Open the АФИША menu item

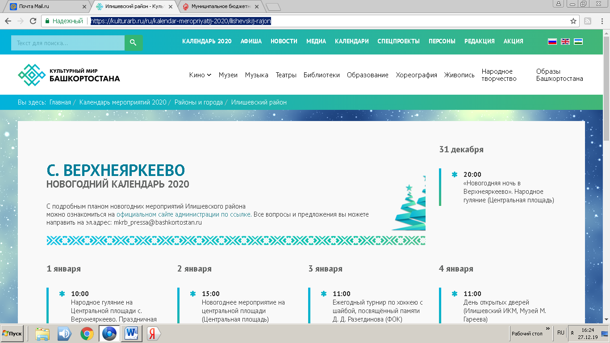click(251, 41)
